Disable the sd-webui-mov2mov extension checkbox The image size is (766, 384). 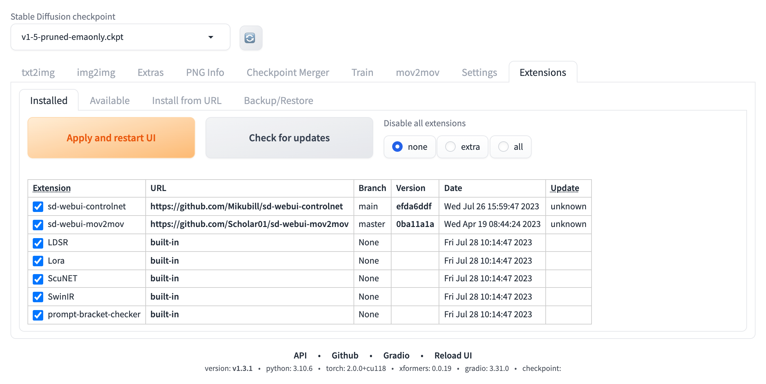pyautogui.click(x=38, y=224)
